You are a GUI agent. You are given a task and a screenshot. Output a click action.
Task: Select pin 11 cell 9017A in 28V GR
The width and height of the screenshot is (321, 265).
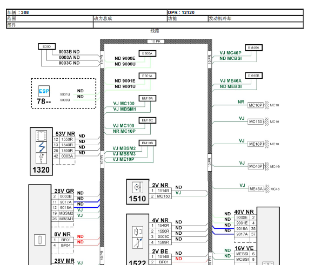(66, 202)
